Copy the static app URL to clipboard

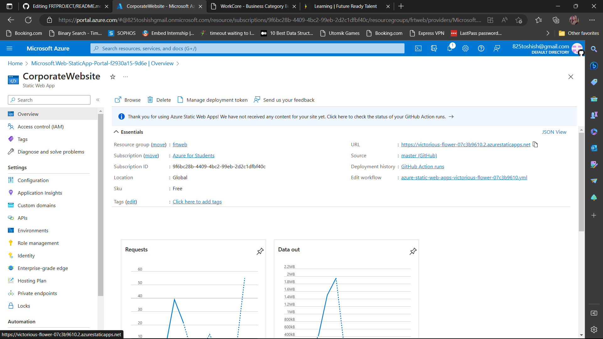(x=535, y=144)
